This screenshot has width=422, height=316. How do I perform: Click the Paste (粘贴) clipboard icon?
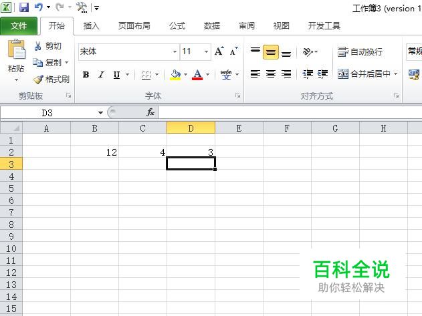16,49
